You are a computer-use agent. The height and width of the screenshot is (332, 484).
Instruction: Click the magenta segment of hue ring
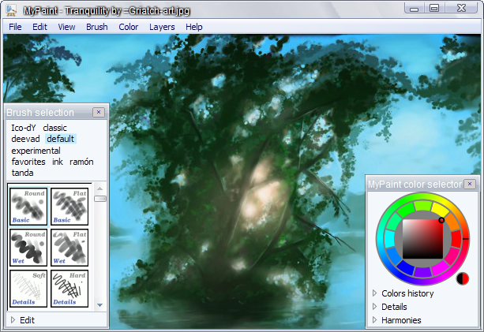[x=441, y=268]
